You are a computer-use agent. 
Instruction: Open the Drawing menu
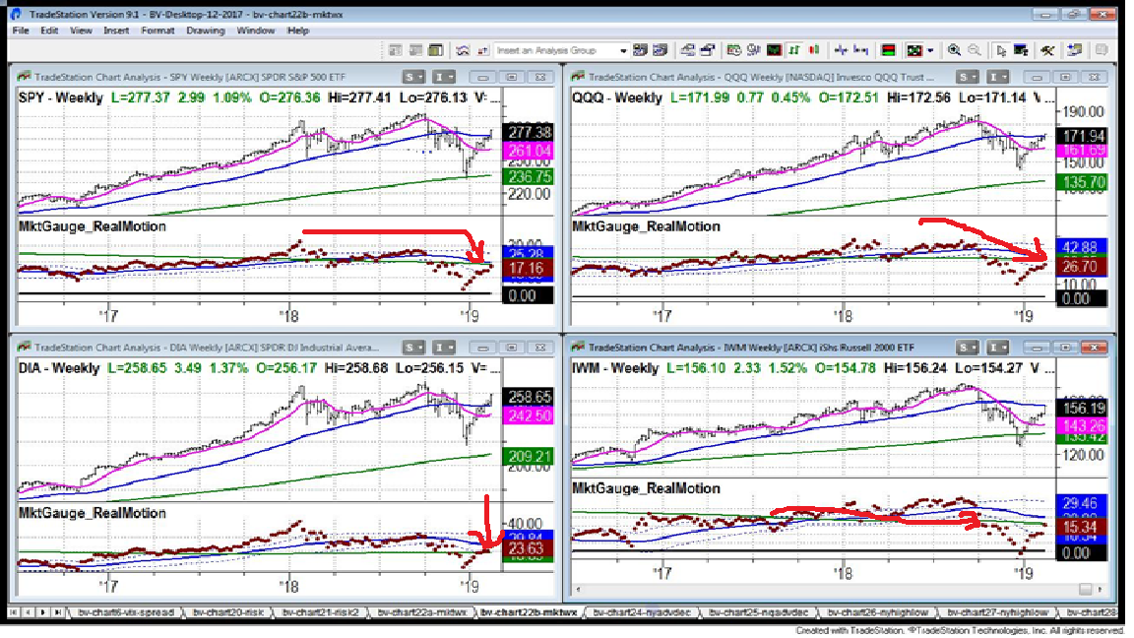coord(206,31)
